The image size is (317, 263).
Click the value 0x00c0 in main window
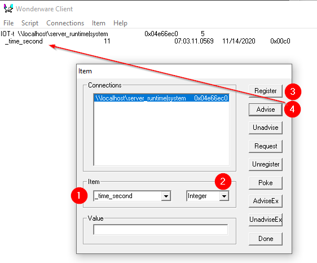(280, 41)
